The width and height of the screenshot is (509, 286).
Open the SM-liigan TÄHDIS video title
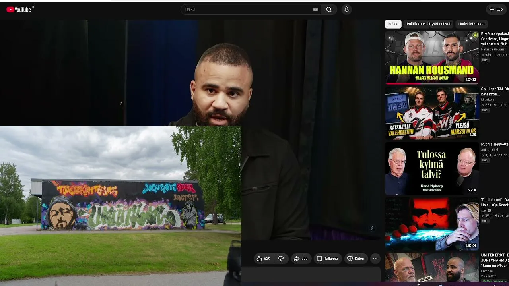(495, 91)
